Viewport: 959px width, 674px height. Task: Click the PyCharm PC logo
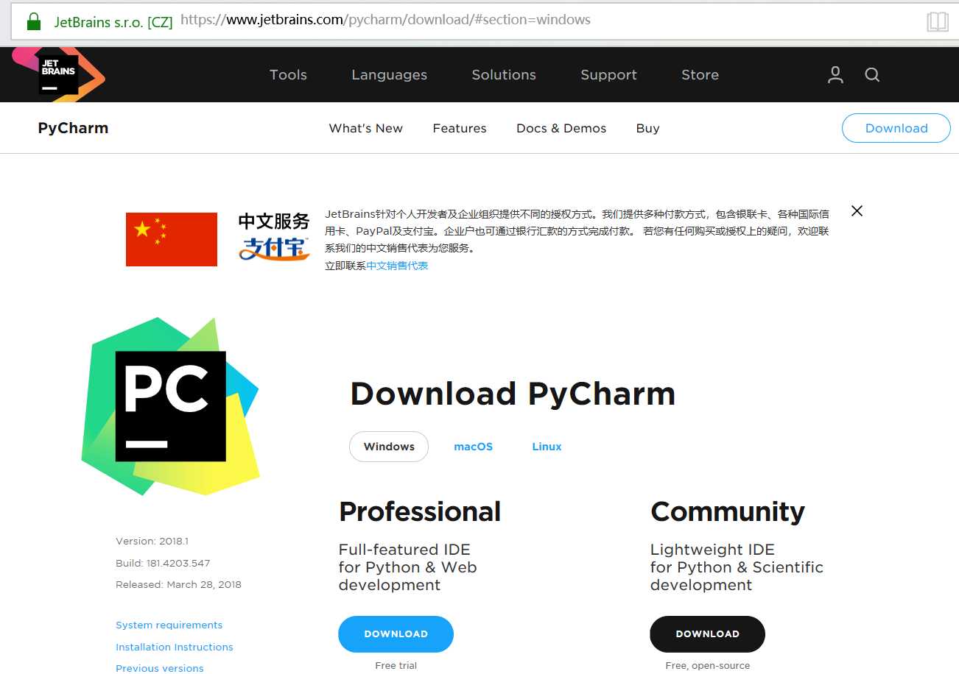171,406
